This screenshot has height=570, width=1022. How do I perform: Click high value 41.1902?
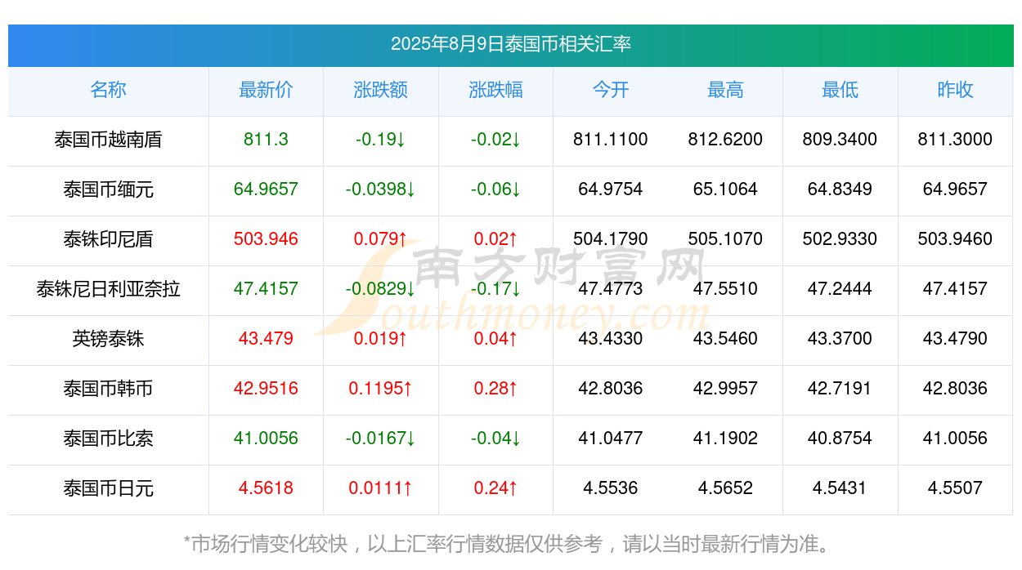[x=725, y=439]
